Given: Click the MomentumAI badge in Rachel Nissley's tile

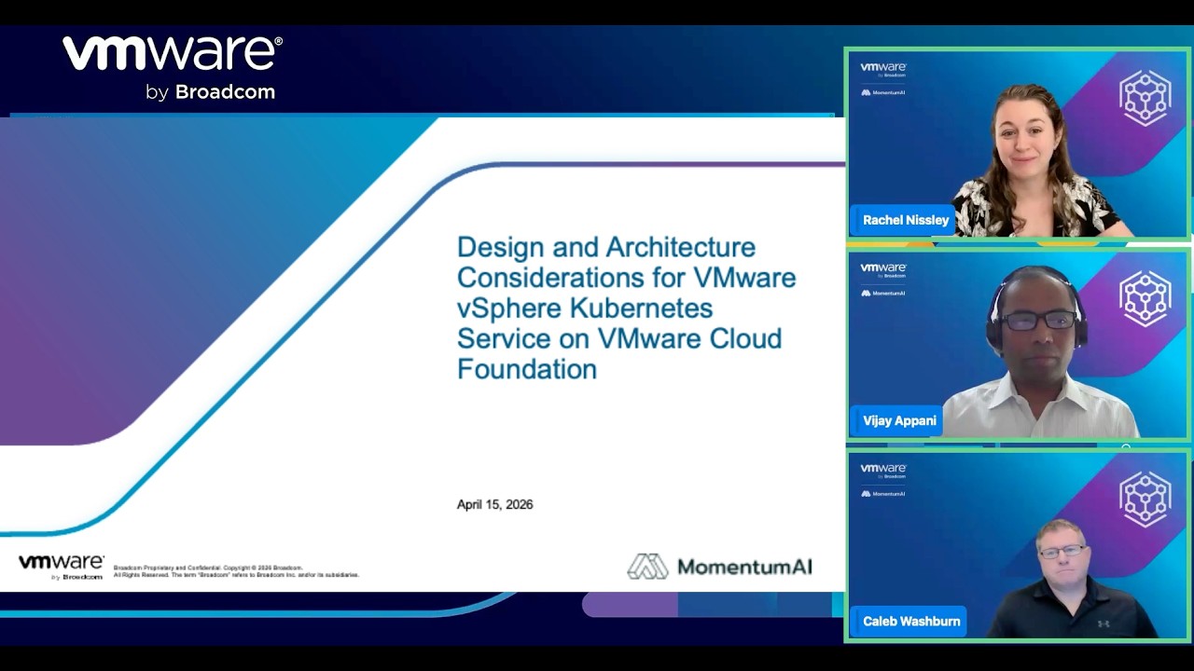Looking at the screenshot, I should coord(882,92).
